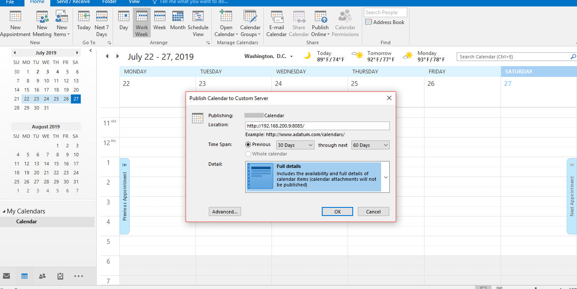Go back one week in calendar
This screenshot has width=577, height=289.
[x=107, y=56]
